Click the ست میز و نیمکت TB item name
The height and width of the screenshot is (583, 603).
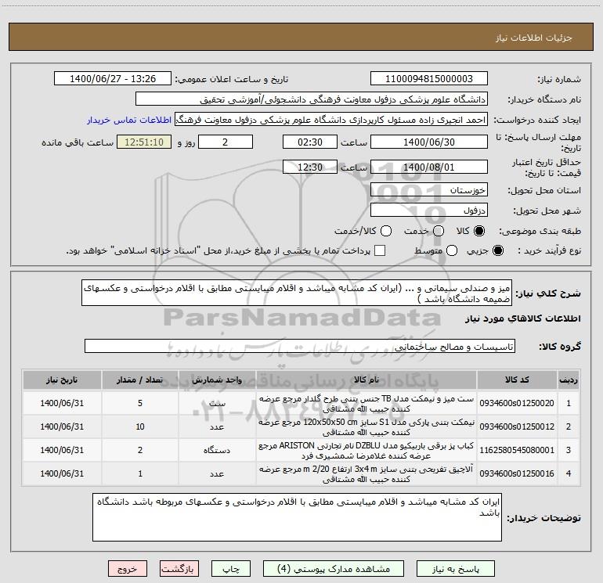[366, 403]
